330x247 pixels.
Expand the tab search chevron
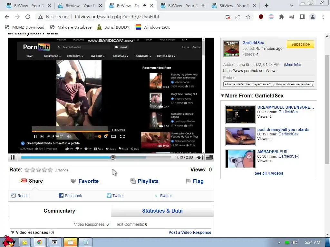[291, 6]
